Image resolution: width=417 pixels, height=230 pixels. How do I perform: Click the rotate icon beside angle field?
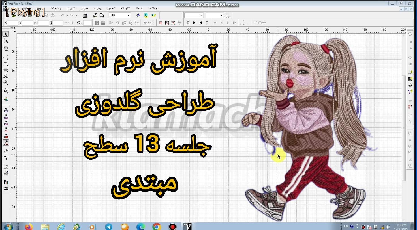80,23
